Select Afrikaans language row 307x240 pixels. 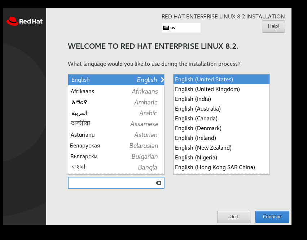click(x=116, y=91)
